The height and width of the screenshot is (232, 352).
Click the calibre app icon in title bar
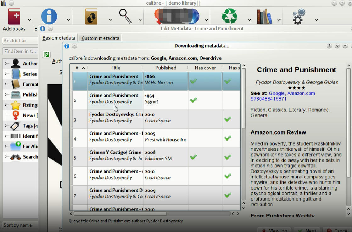(3, 3)
